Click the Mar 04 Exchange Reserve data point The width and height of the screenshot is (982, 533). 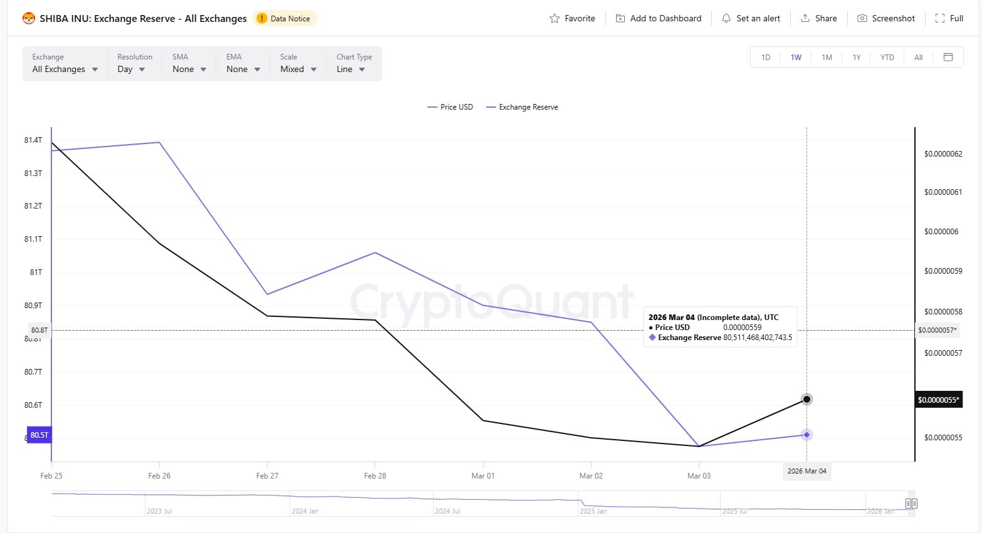click(807, 435)
